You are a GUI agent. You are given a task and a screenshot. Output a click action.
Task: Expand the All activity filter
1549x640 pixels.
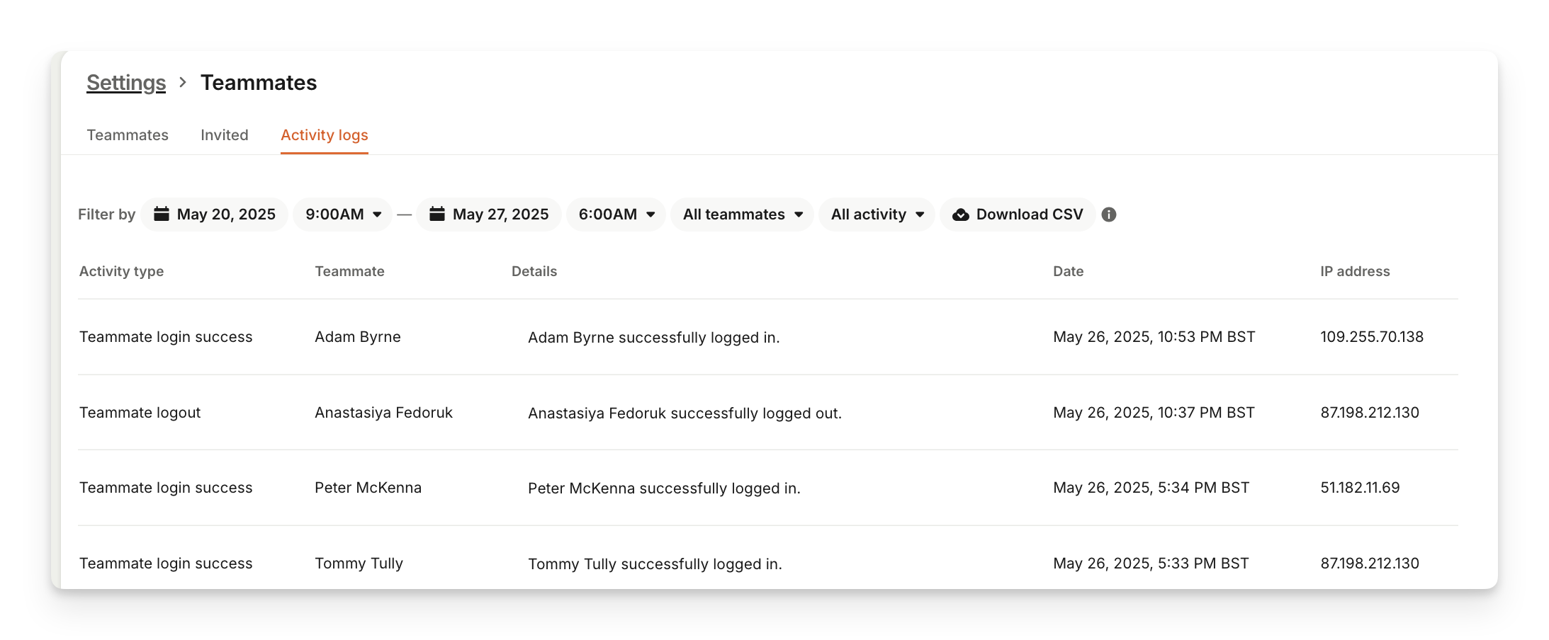tap(877, 215)
